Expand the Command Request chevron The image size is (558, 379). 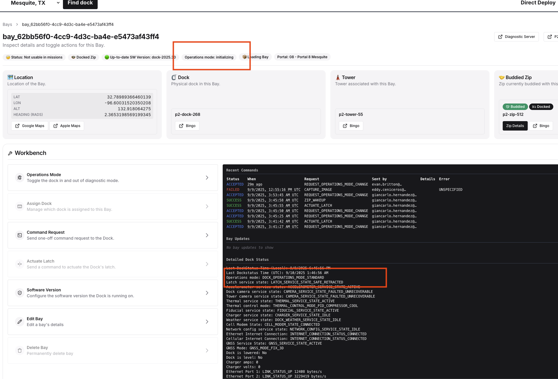[x=207, y=235]
